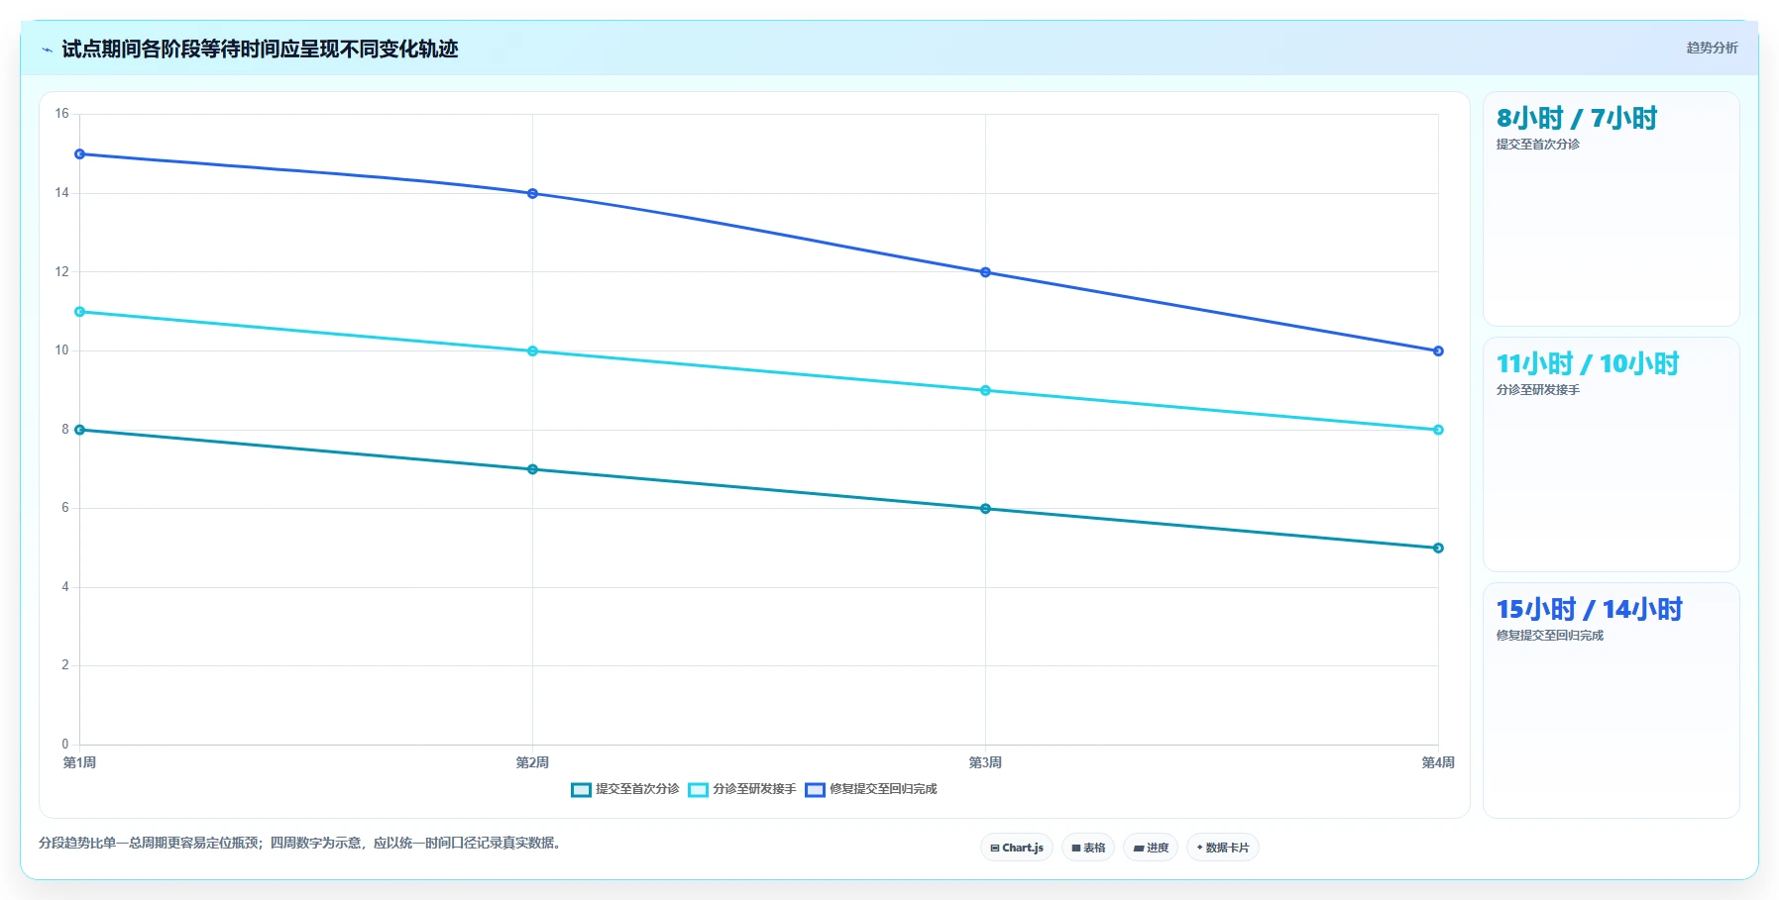1779x900 pixels.
Task: Click the 分诊至研发接手 caption in the stat card
Action: pyautogui.click(x=1538, y=390)
